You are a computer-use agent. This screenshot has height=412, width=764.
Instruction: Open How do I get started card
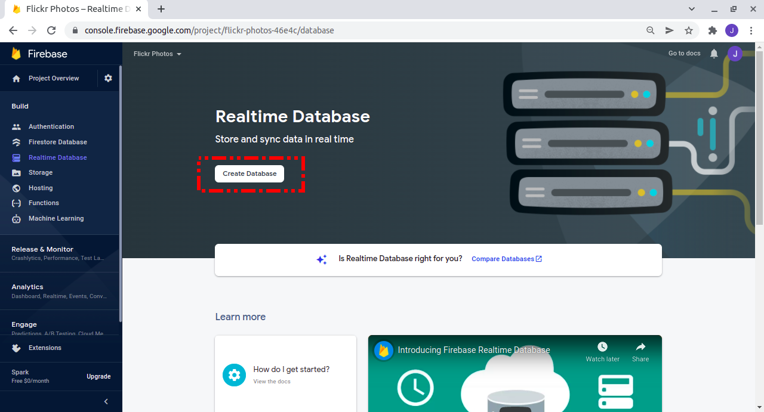tap(285, 374)
